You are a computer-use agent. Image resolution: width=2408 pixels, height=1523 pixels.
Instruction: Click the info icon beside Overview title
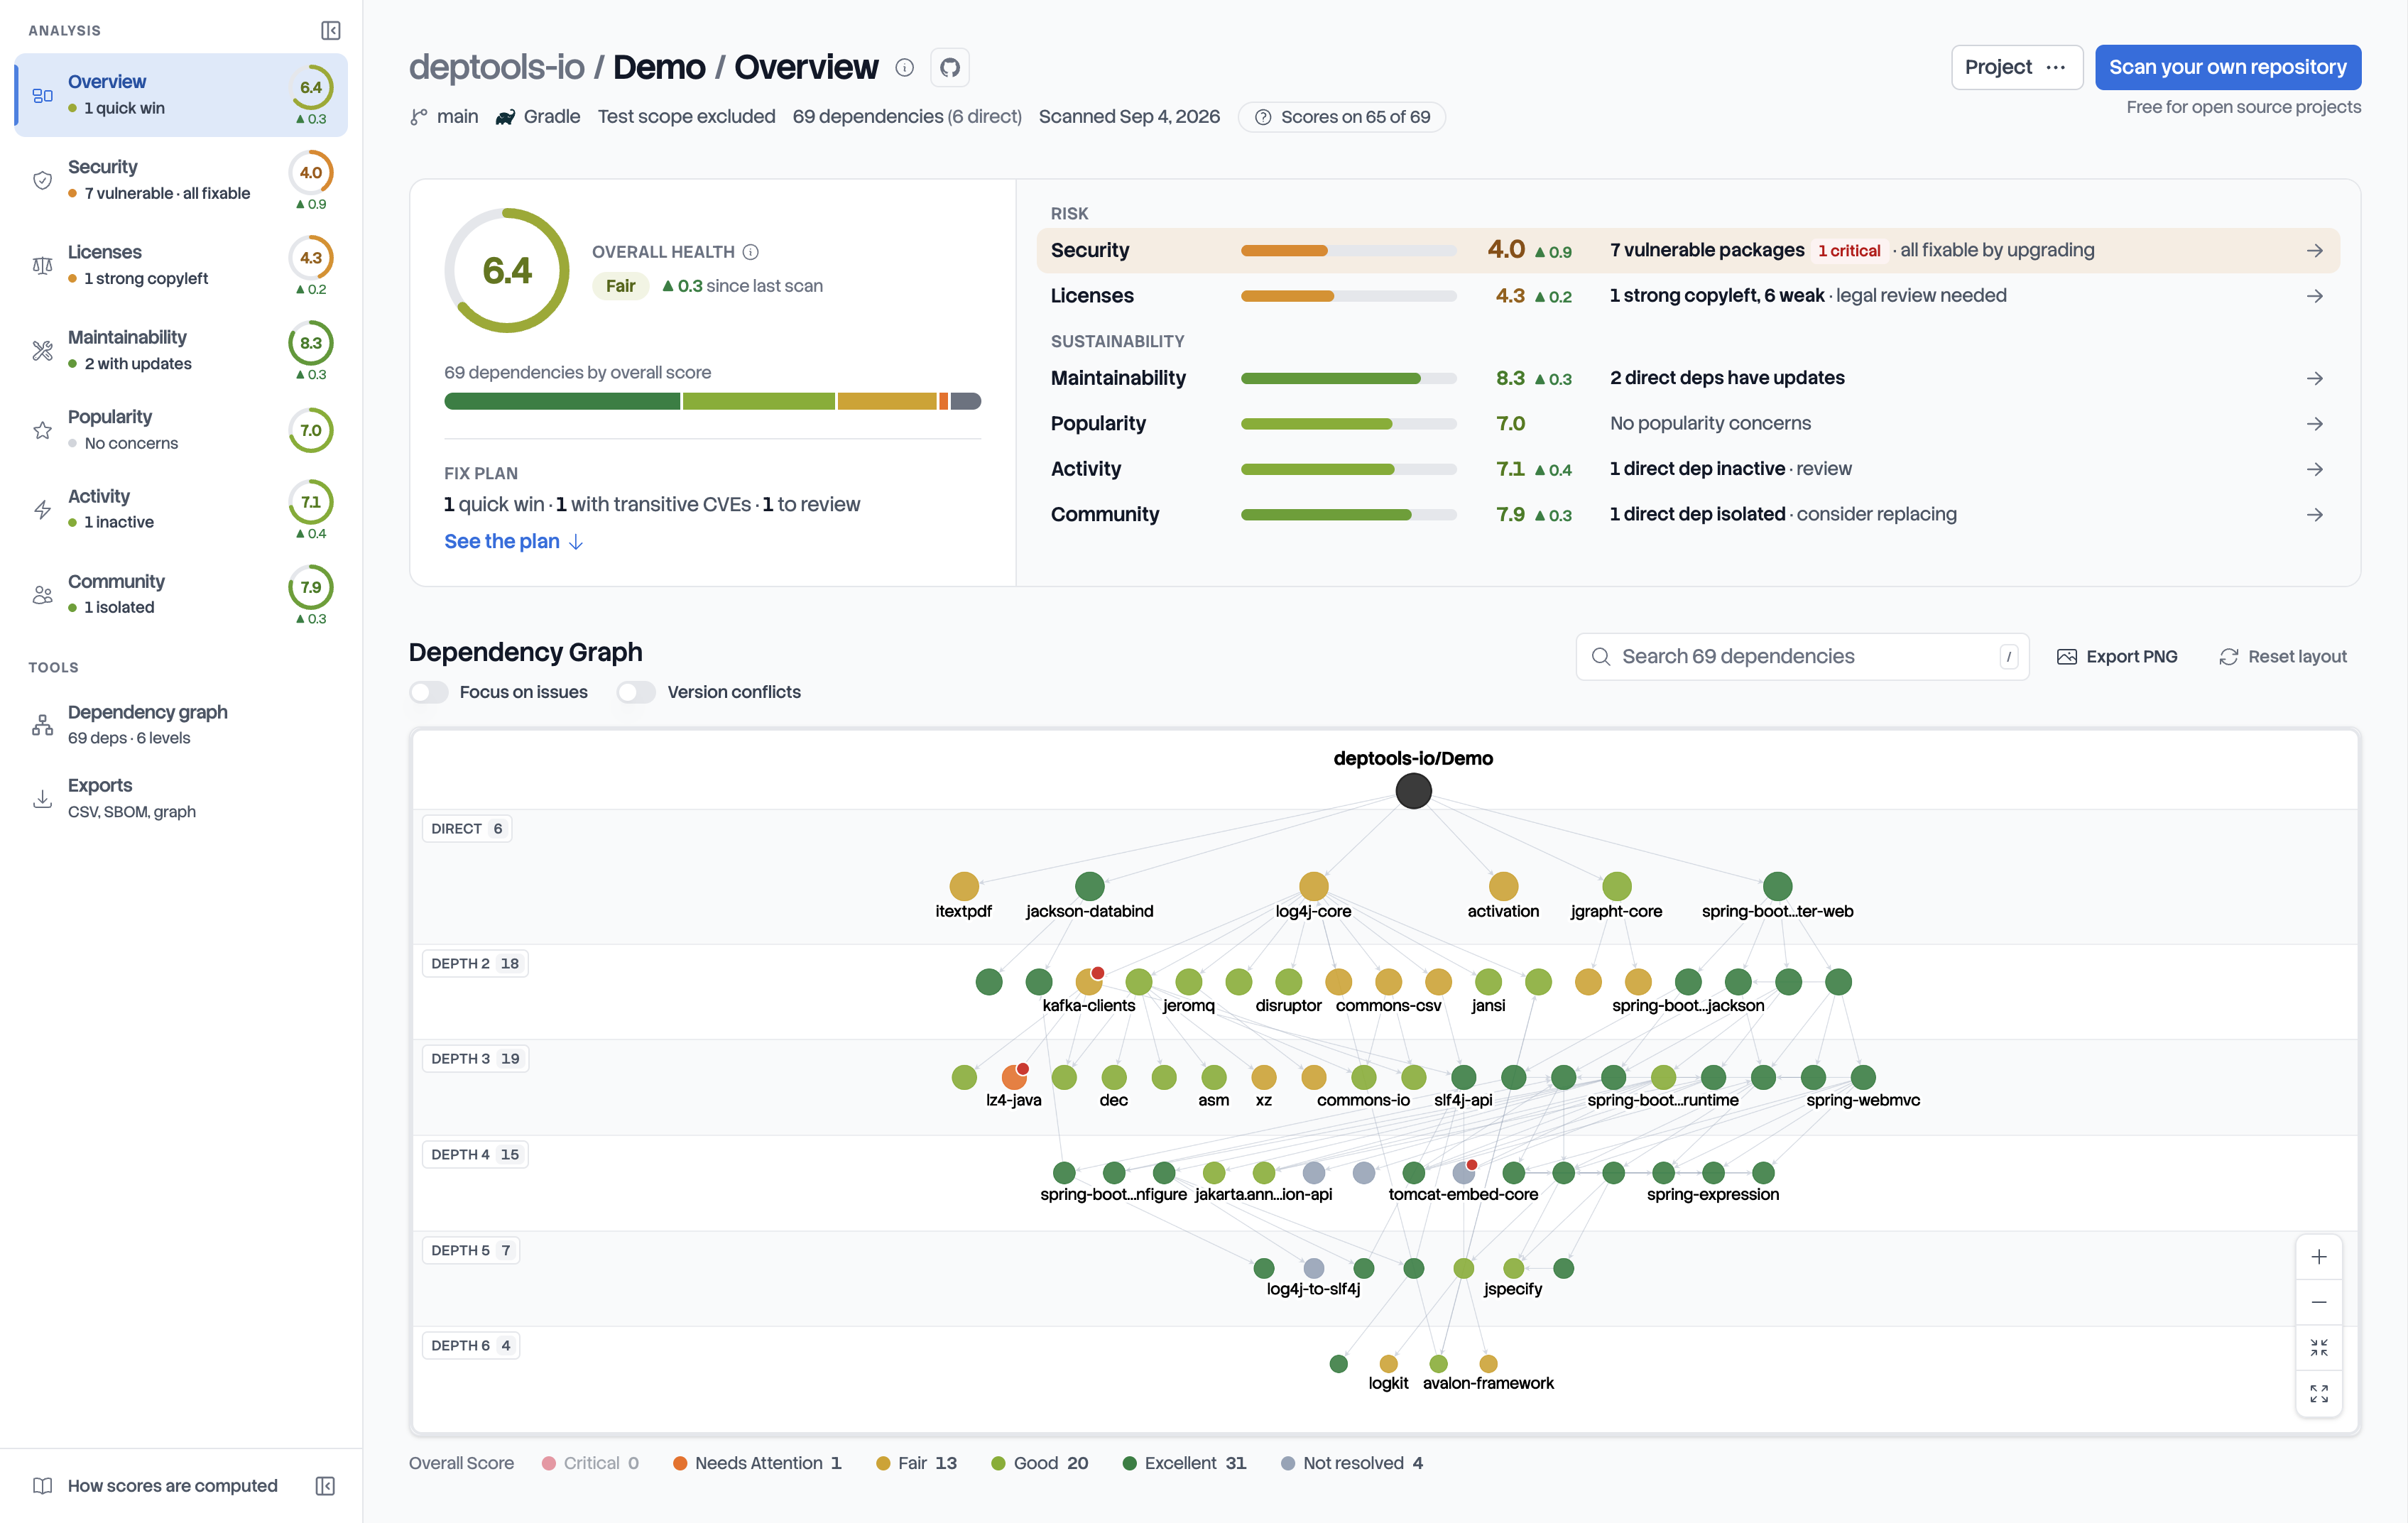coord(904,67)
